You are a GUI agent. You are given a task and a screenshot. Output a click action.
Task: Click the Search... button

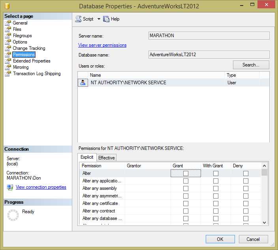pyautogui.click(x=251, y=65)
